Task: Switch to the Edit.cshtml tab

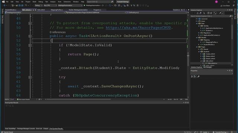Action: click(x=41, y=10)
